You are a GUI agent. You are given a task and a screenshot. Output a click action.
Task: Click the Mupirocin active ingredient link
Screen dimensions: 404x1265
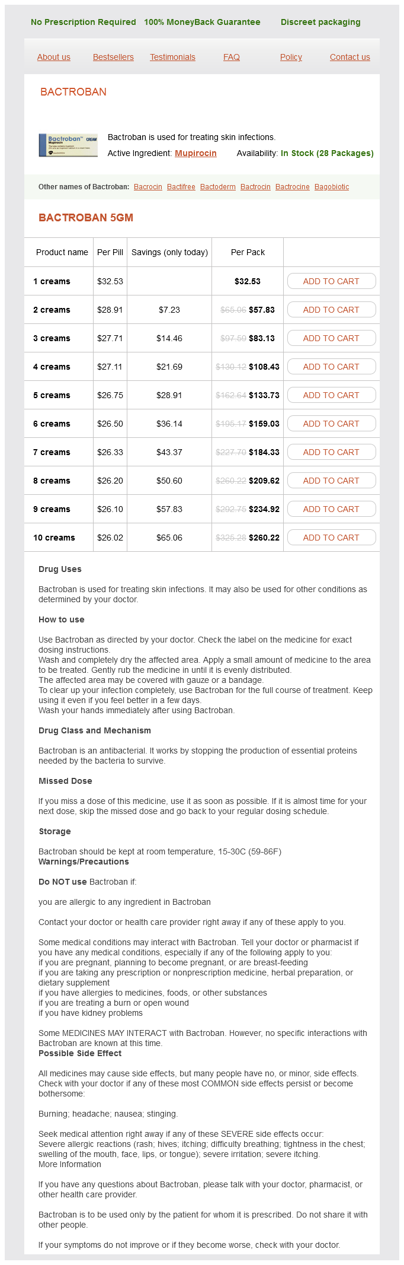pos(195,153)
